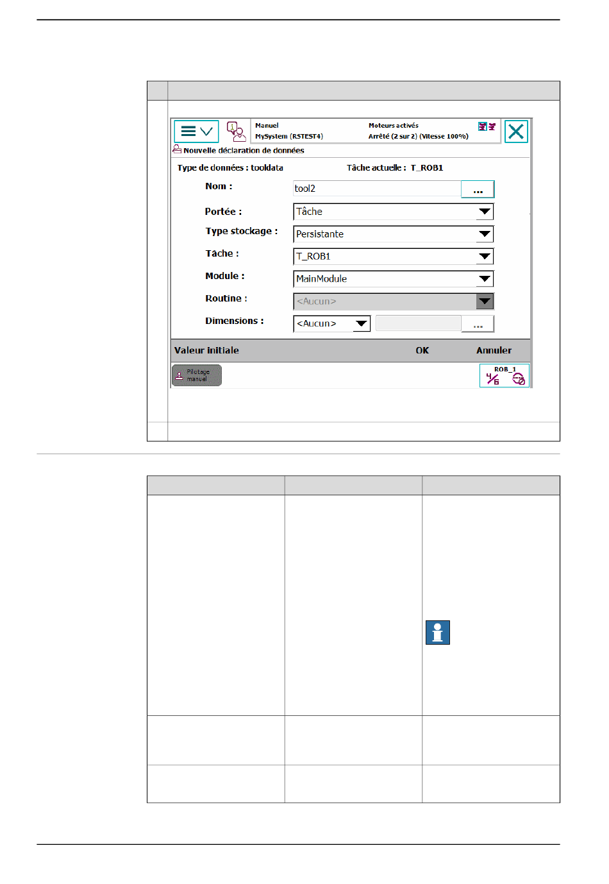Image resolution: width=609 pixels, height=884 pixels.
Task: Click the greyed-out Routine dropdown arrow
Action: [485, 302]
